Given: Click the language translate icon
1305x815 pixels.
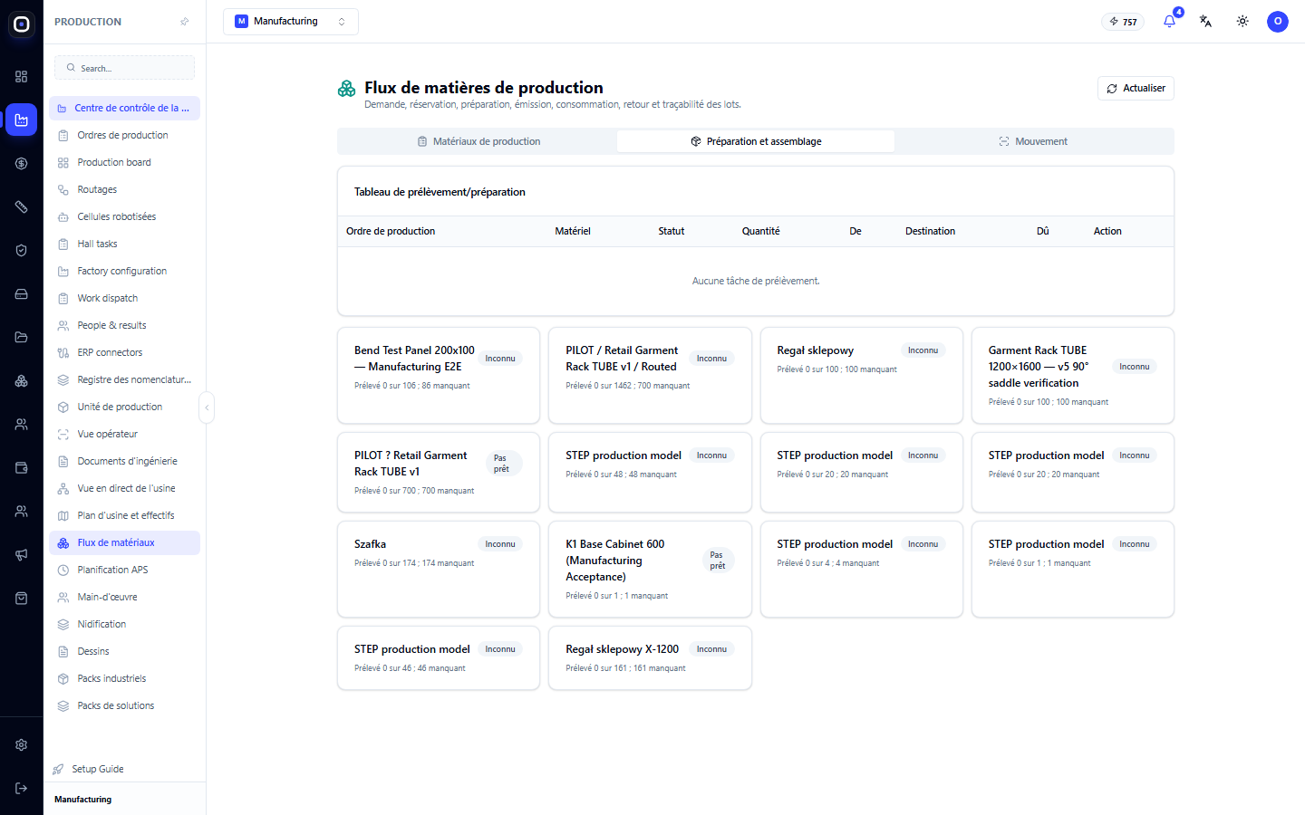Looking at the screenshot, I should tap(1205, 22).
